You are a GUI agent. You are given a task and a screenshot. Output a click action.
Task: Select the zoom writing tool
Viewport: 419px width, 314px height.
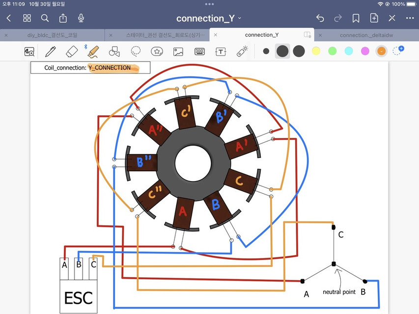(x=29, y=51)
